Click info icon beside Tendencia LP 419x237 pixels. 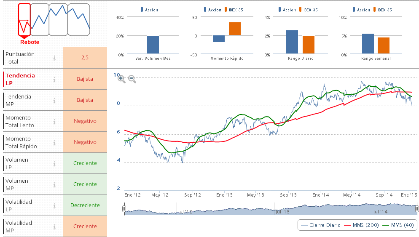54,79
